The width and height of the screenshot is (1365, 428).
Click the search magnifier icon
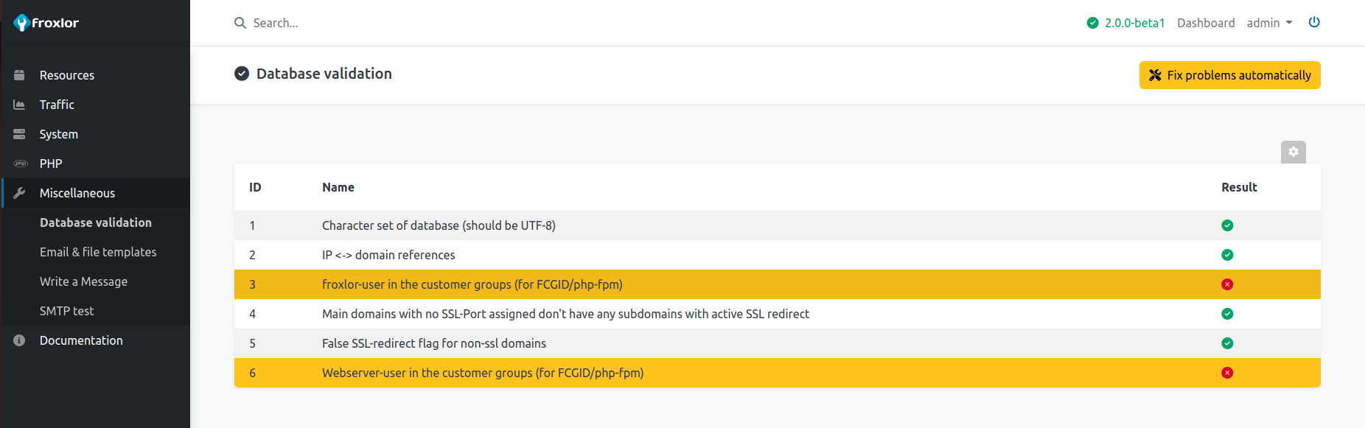240,23
